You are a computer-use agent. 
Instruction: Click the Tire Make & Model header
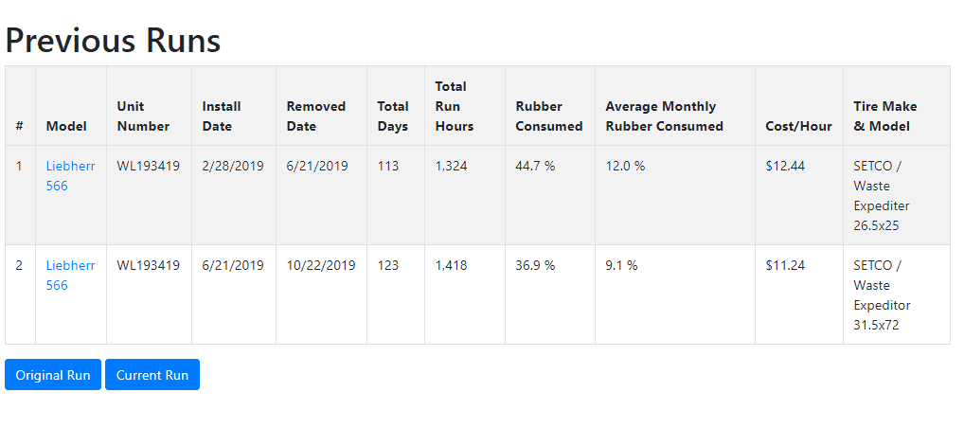tap(885, 116)
